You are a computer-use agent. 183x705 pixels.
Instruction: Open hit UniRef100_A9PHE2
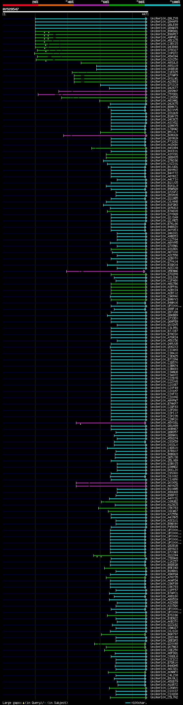click(164, 38)
